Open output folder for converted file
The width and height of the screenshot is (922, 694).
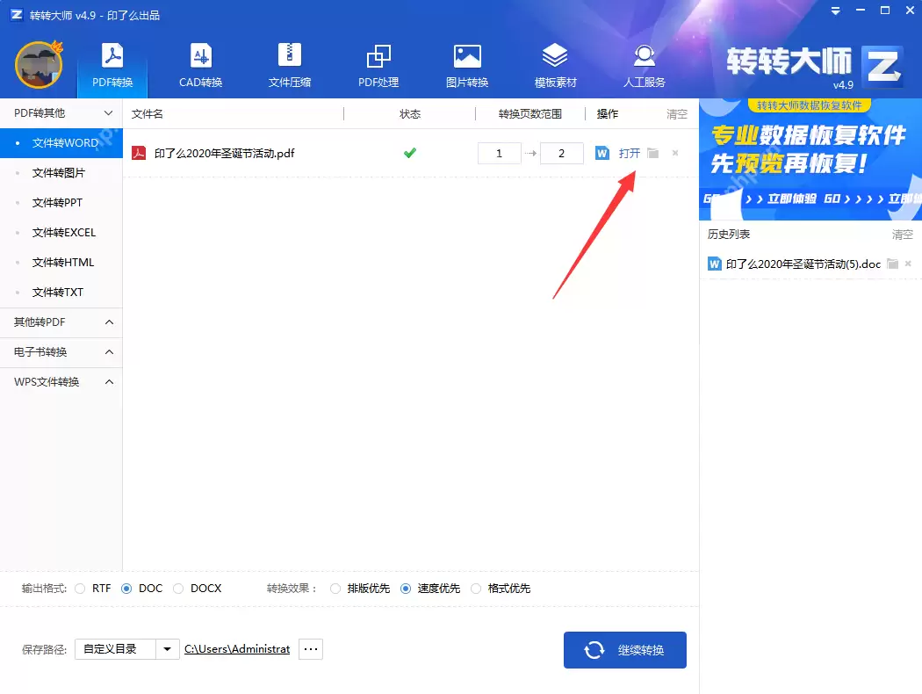tap(652, 153)
